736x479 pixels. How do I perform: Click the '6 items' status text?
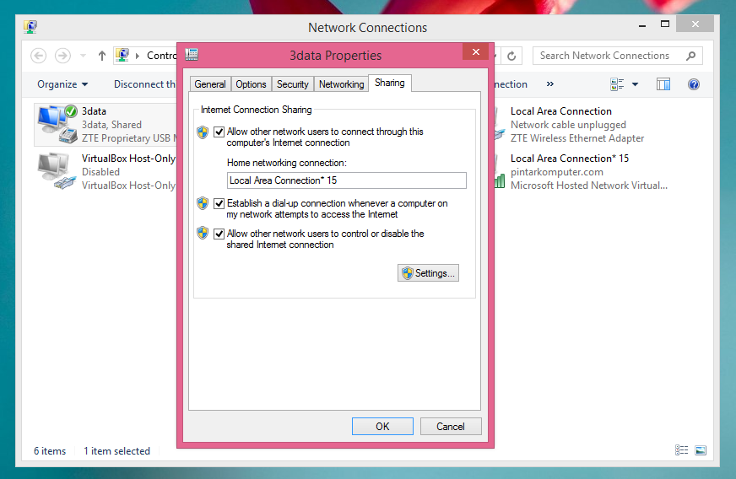pyautogui.click(x=50, y=451)
